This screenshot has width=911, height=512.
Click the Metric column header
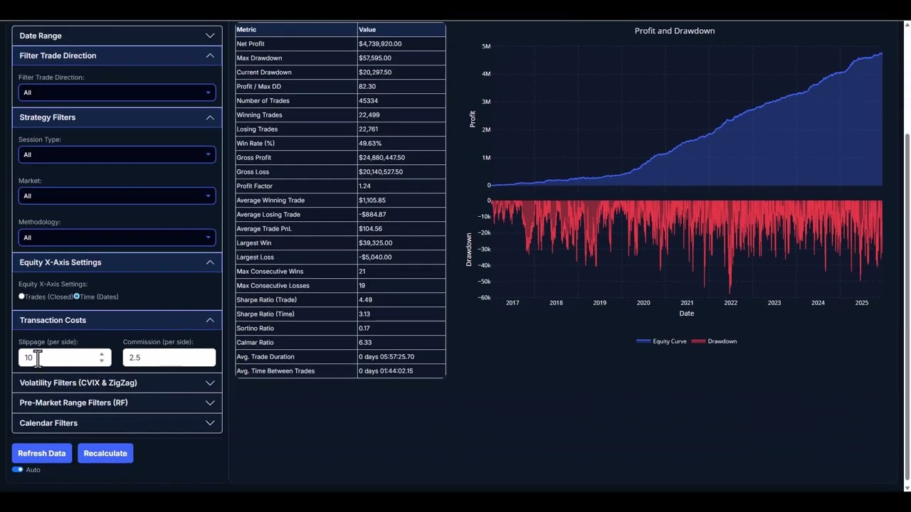[x=296, y=30]
